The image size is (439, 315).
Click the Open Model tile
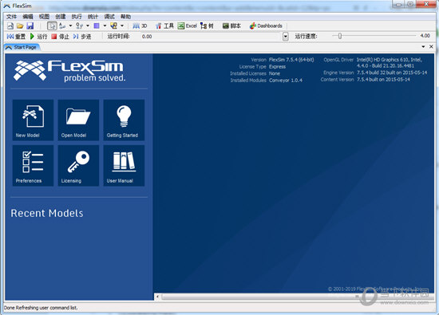(78, 120)
